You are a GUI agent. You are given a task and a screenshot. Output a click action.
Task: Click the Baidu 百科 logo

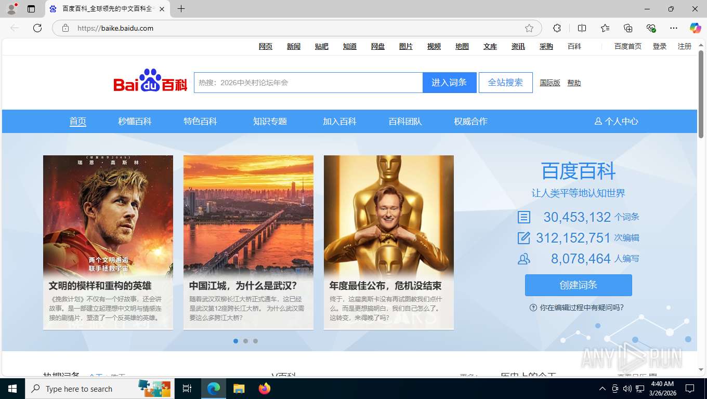[150, 81]
